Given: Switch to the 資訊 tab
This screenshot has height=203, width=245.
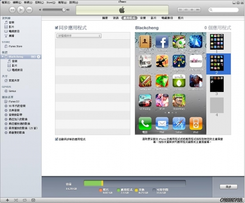Looking at the screenshot, I should point(116,18).
